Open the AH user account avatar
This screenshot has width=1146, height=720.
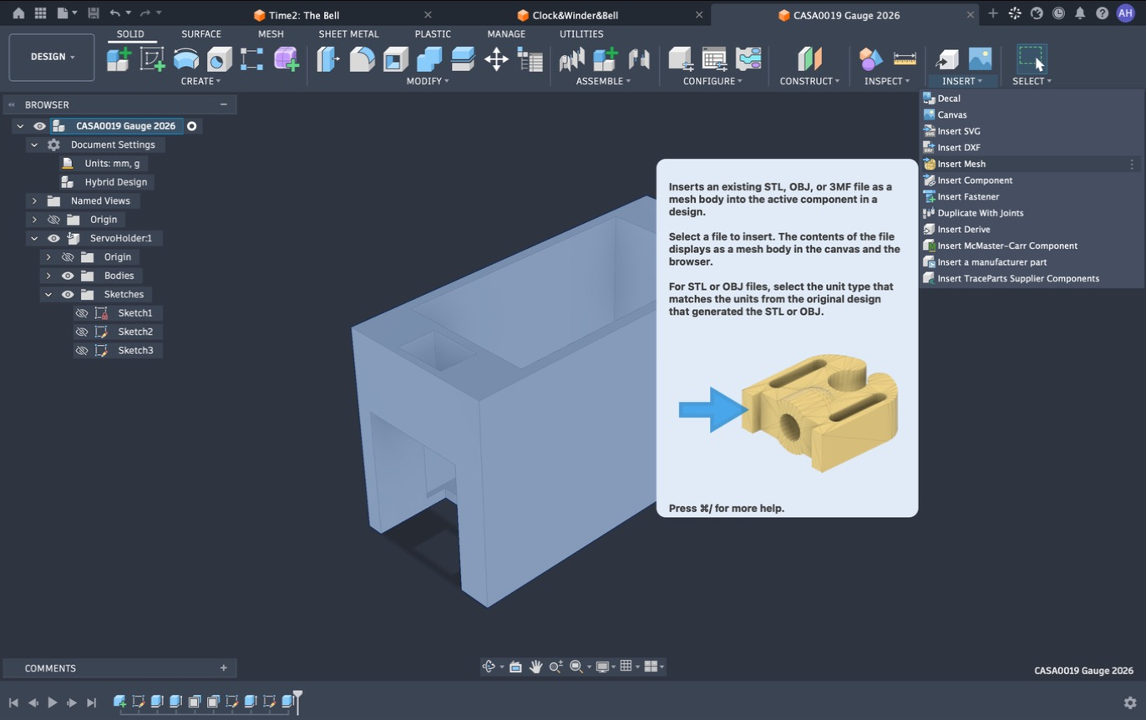[1125, 13]
